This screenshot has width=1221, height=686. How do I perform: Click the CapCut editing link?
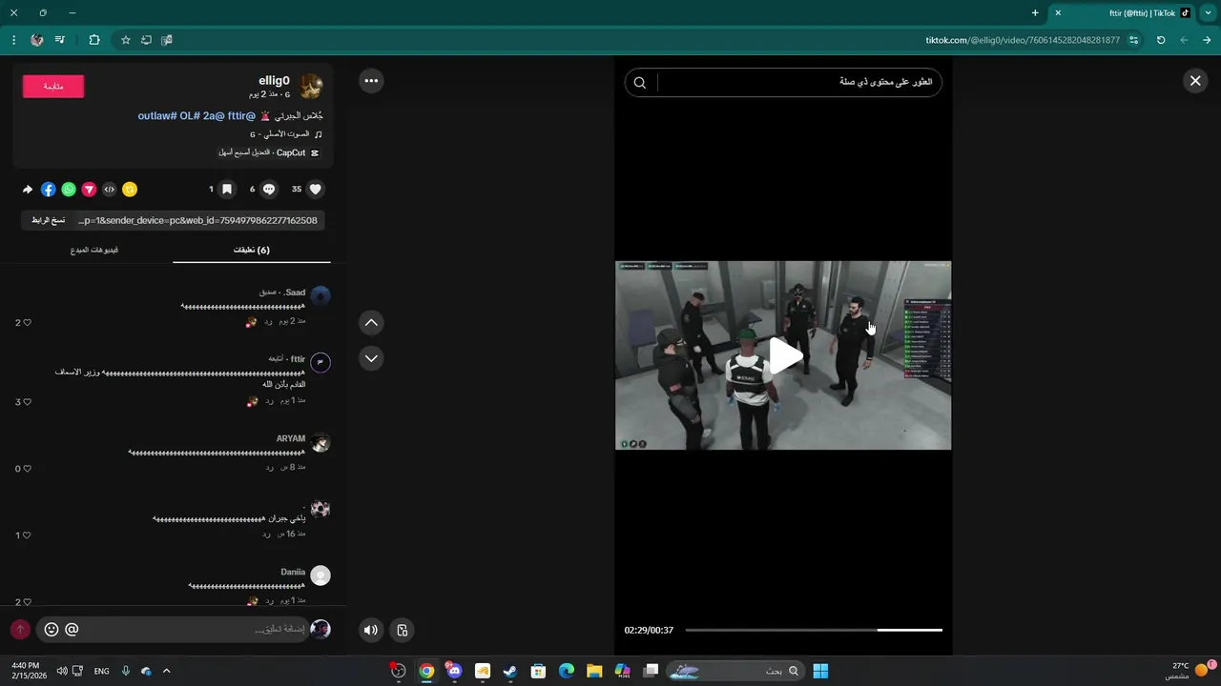coord(268,152)
